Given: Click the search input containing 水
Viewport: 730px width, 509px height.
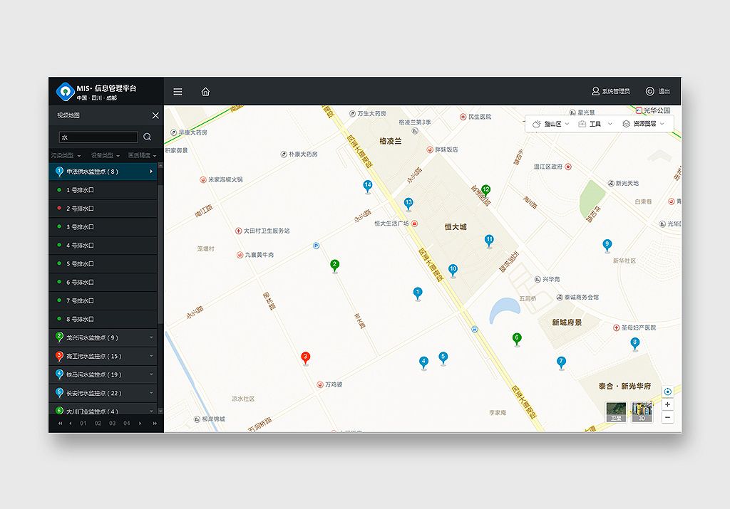Looking at the screenshot, I should coord(98,137).
